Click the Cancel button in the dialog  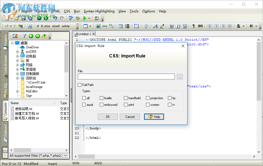130,117
